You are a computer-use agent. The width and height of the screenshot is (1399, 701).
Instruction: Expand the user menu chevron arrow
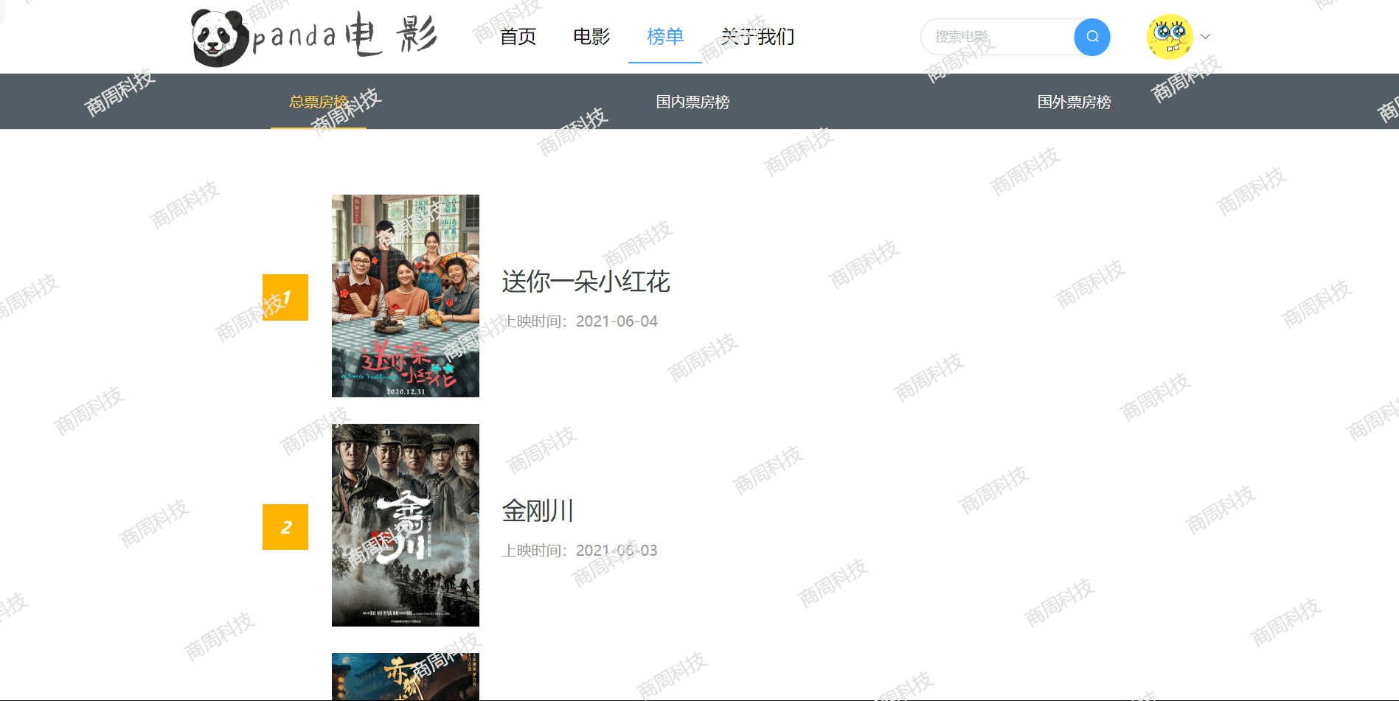coord(1206,37)
